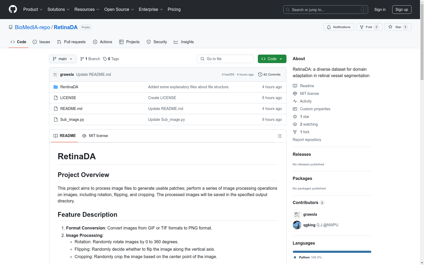Open the Sub_image.py file
Viewport: 424px width, 265px height.
72,120
